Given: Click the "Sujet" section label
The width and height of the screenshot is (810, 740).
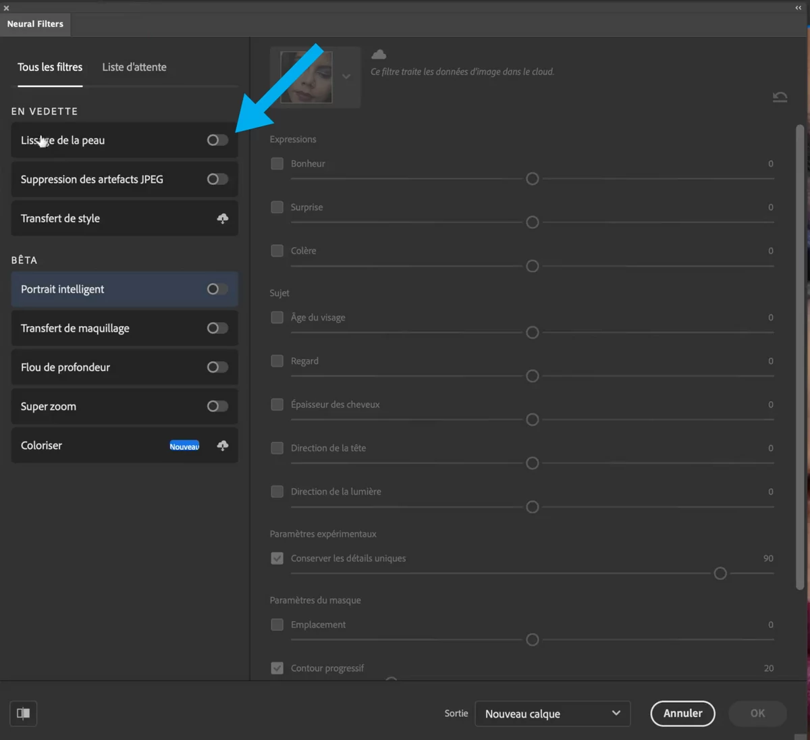Looking at the screenshot, I should tap(279, 293).
